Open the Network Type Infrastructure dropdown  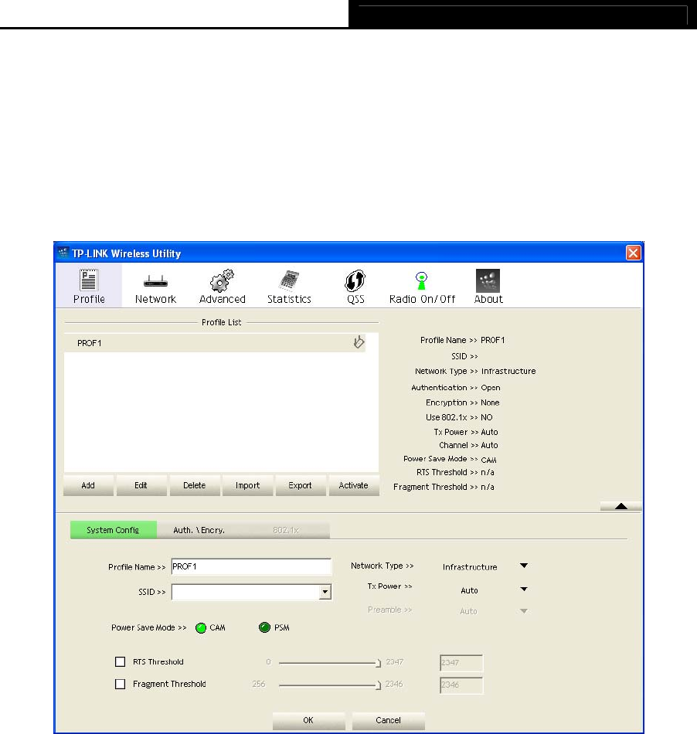click(x=524, y=566)
